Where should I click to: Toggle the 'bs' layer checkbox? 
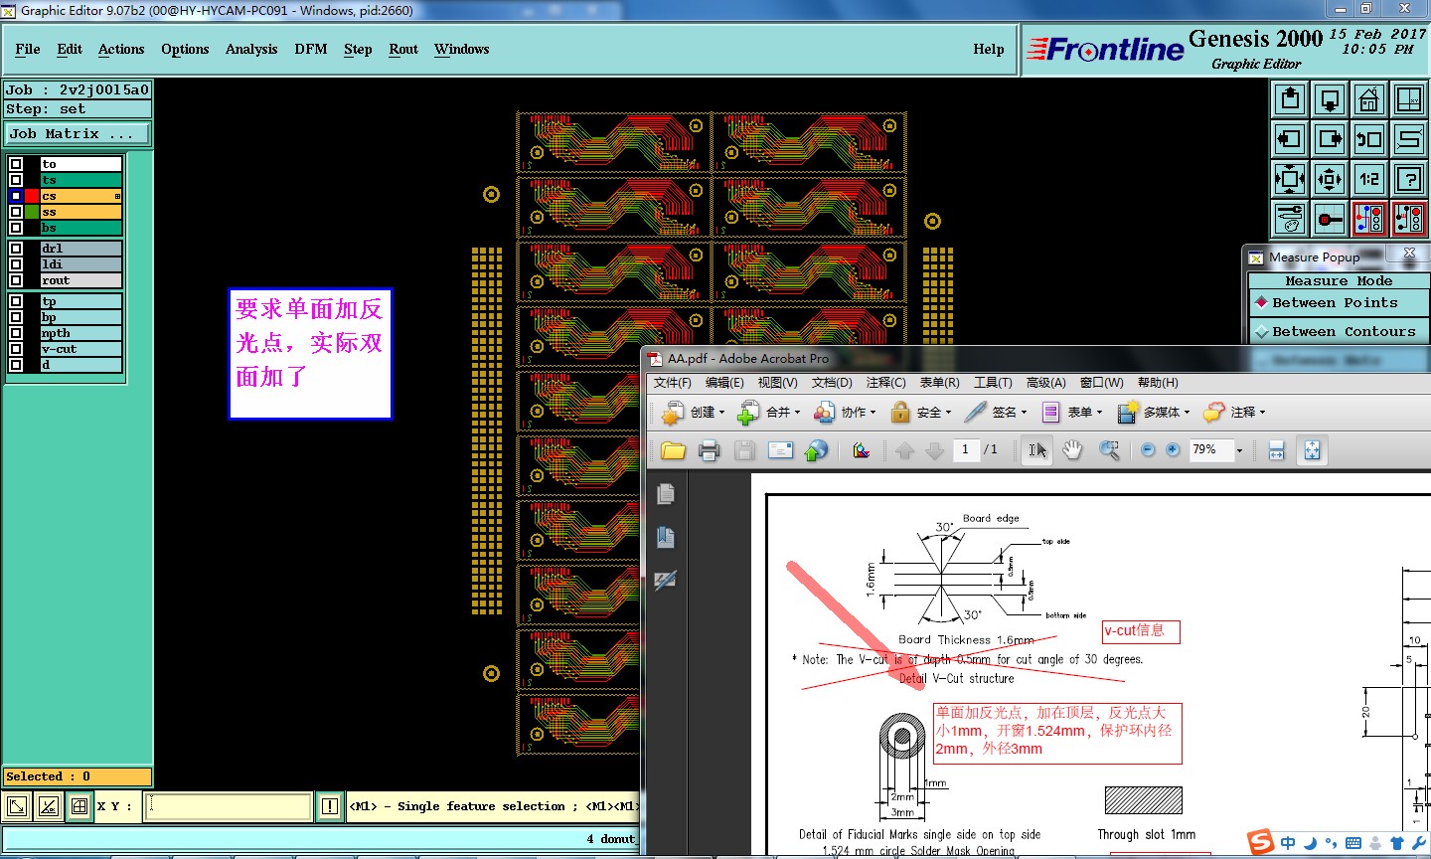tap(16, 228)
